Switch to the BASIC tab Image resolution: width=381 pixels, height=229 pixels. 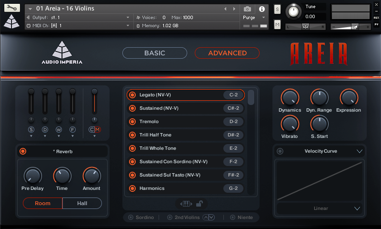(x=154, y=53)
